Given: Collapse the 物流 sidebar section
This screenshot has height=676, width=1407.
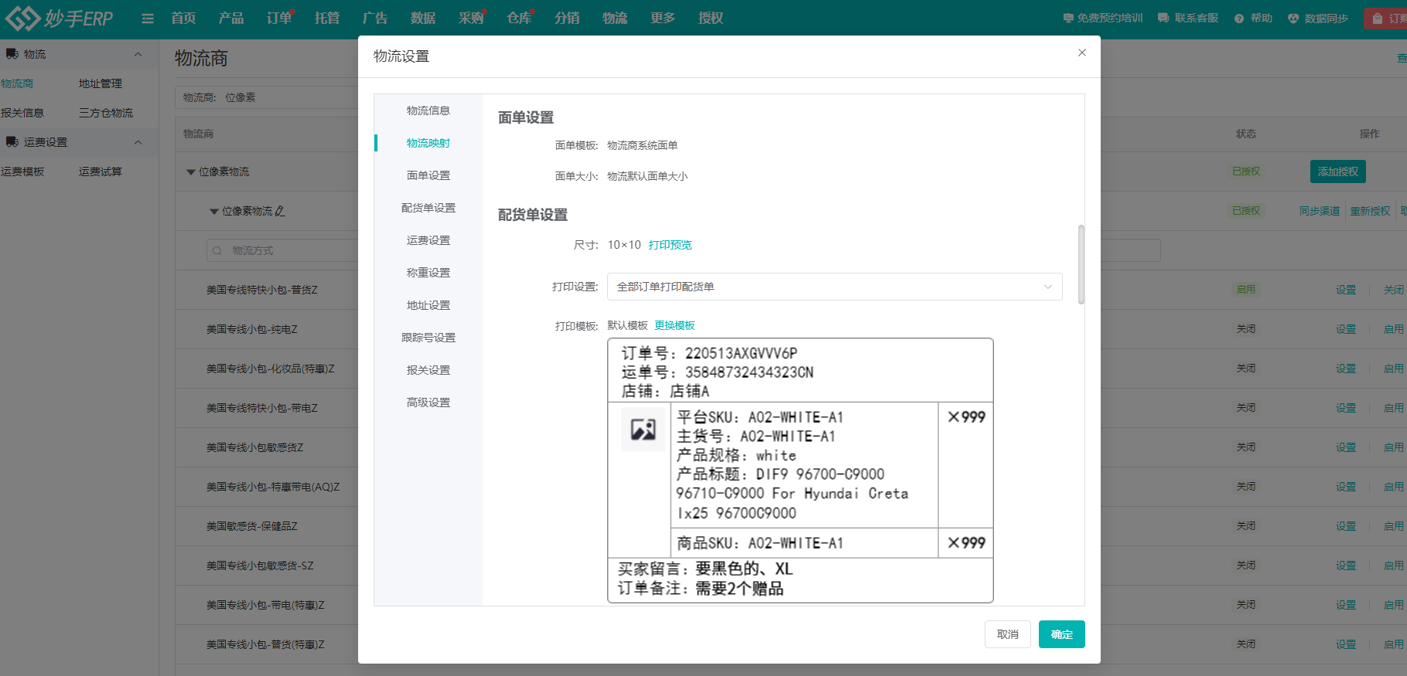Looking at the screenshot, I should click(138, 54).
